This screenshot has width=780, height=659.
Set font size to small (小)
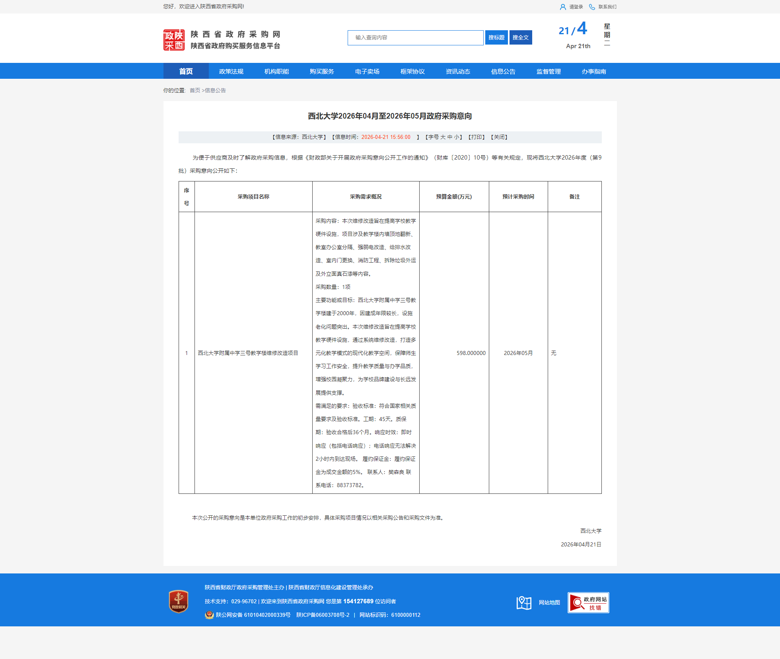coord(456,137)
